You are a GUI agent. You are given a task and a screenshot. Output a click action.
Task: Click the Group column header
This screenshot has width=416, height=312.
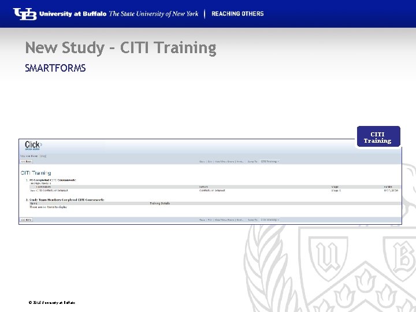click(x=203, y=187)
